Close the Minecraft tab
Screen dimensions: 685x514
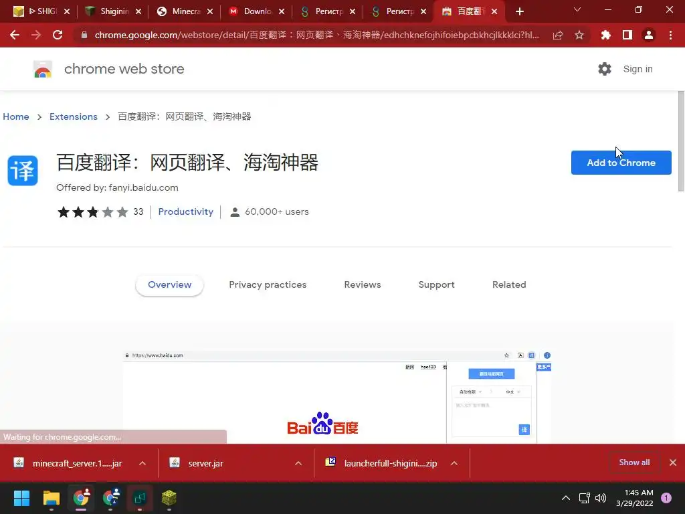(210, 11)
